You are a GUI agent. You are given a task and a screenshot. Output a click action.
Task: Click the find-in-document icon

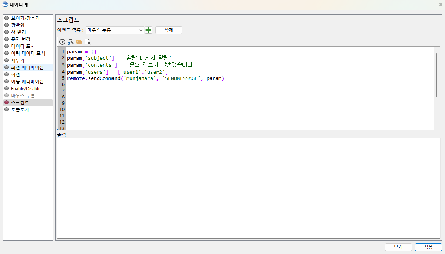[x=88, y=42]
